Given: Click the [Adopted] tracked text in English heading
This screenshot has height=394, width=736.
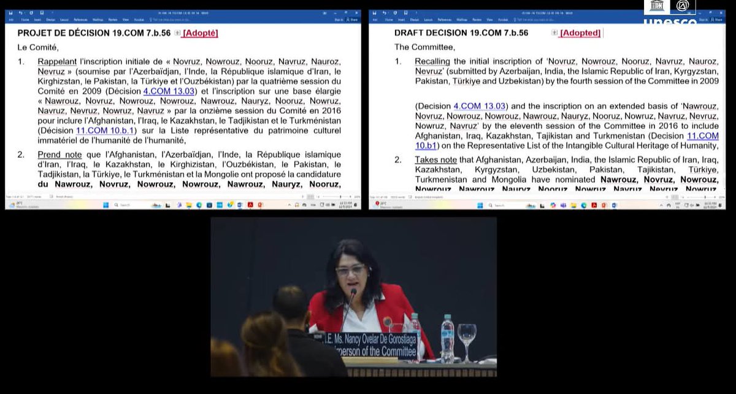Looking at the screenshot, I should (x=580, y=33).
